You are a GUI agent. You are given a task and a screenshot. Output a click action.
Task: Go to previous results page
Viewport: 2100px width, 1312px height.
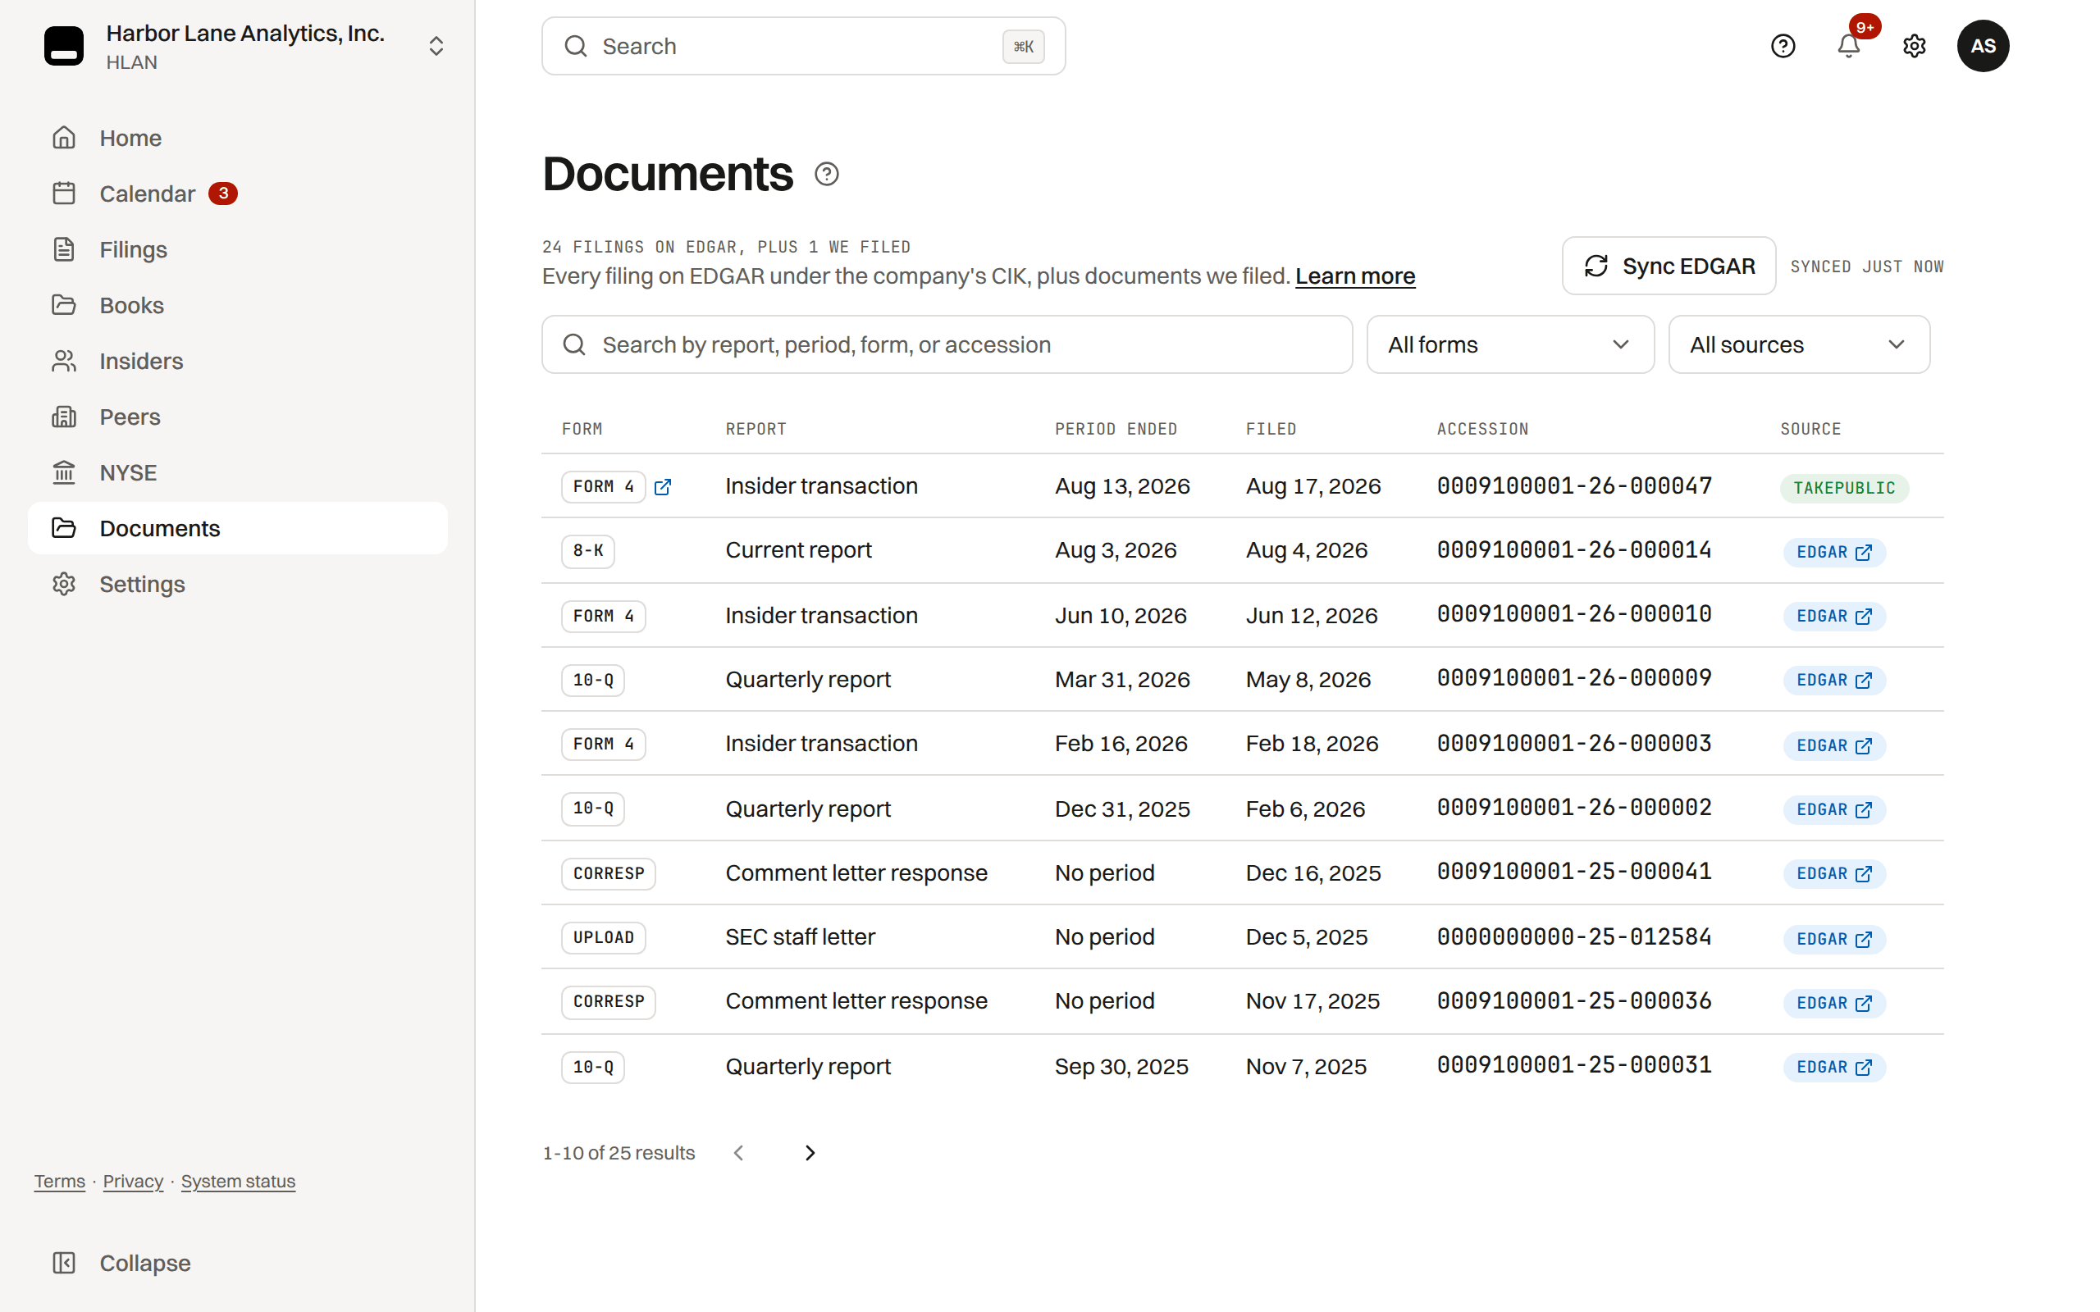738,1152
